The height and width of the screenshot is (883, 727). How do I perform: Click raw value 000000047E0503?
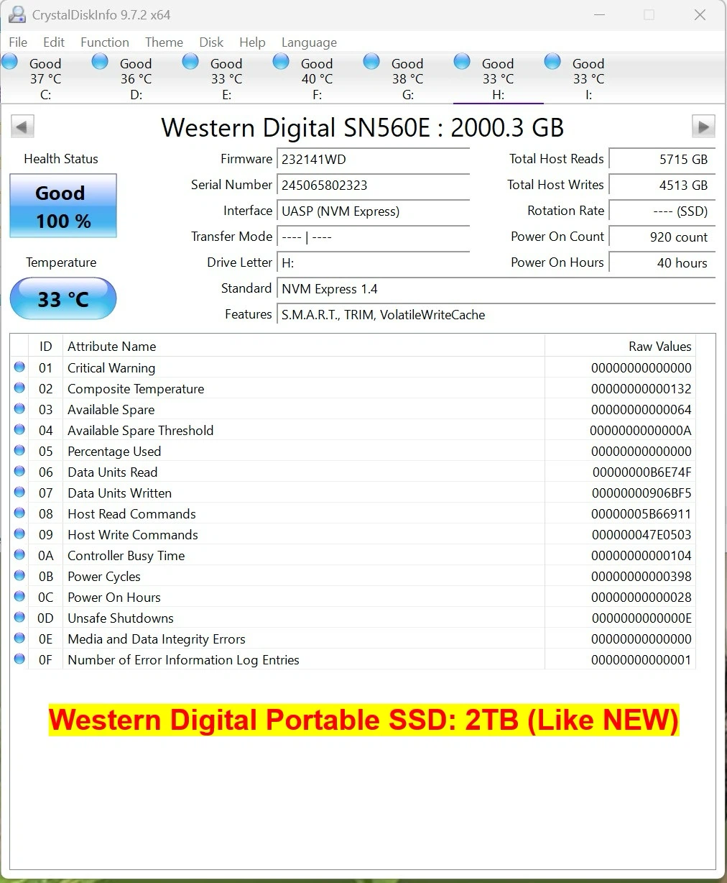pos(642,534)
